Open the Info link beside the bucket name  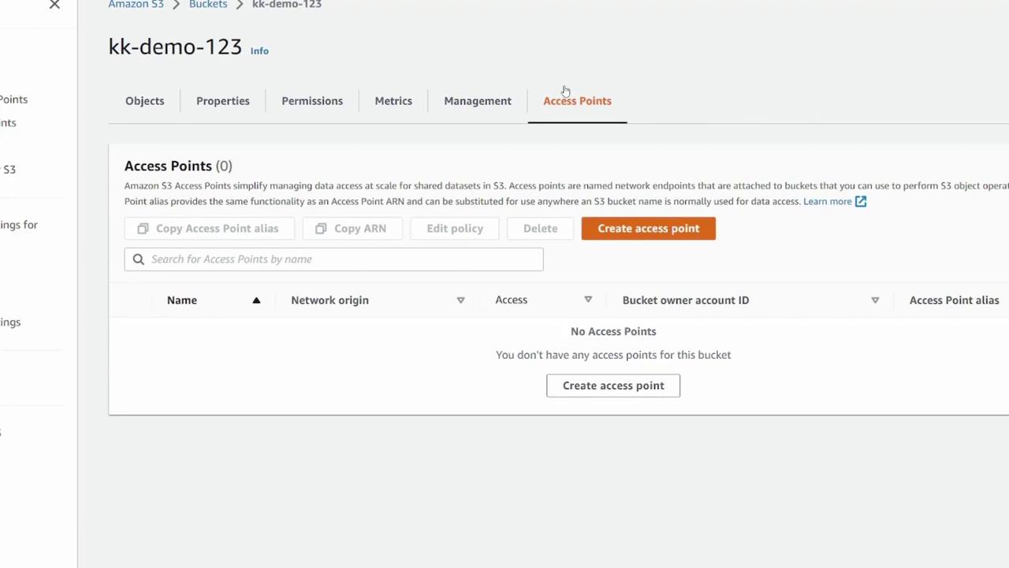(259, 50)
